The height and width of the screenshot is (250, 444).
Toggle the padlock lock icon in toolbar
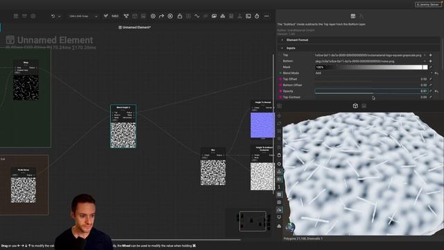tap(180, 16)
